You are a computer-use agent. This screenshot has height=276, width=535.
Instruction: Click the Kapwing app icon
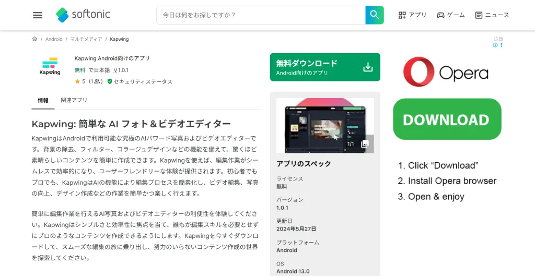click(x=50, y=66)
